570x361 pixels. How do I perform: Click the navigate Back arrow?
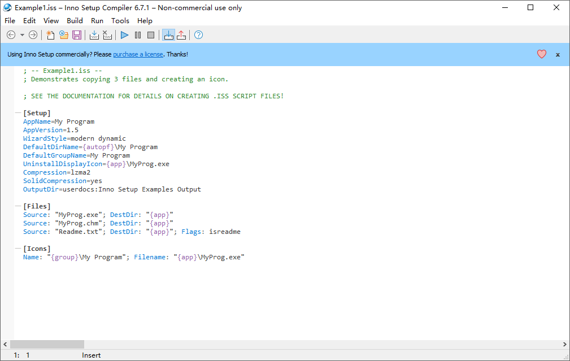click(11, 35)
